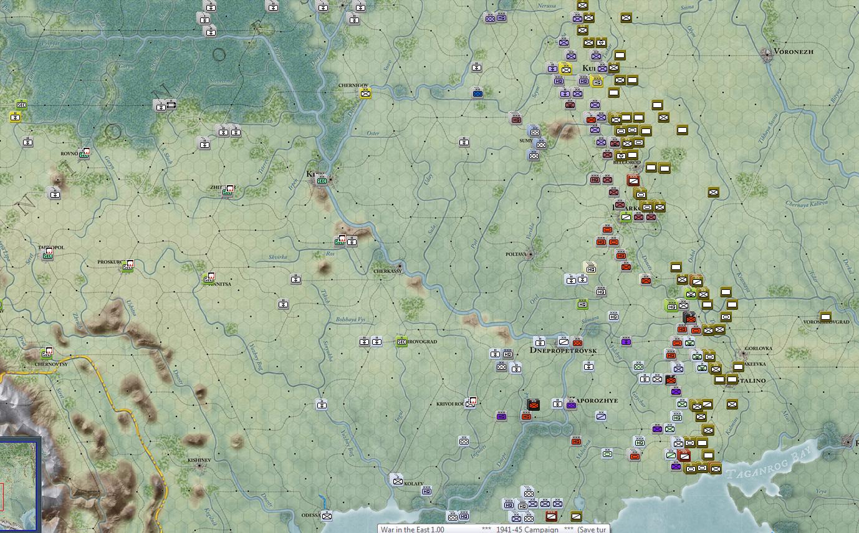Select the red HQ counter on the Molochna river

tap(576, 441)
